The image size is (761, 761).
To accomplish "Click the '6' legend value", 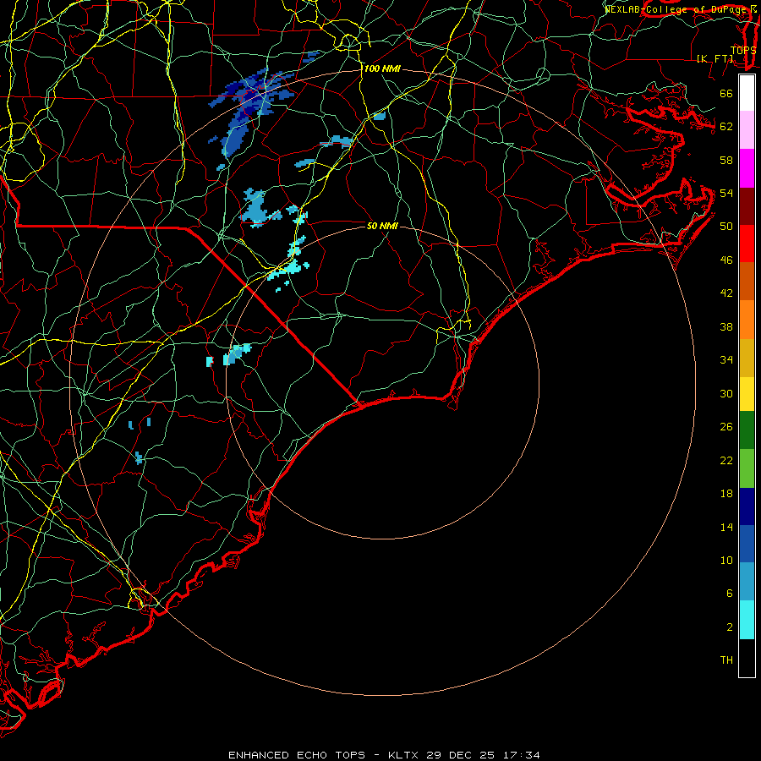I will coord(729,593).
